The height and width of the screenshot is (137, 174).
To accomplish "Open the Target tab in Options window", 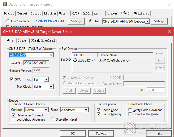I will (x=22, y=13).
